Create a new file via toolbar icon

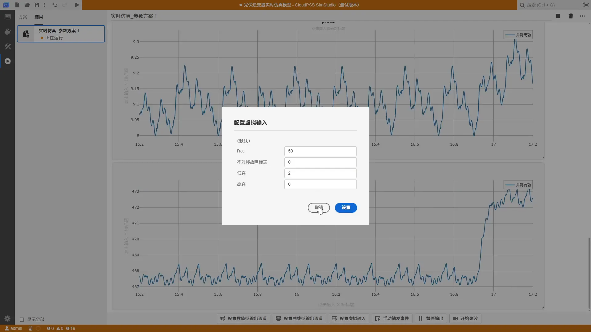click(x=17, y=5)
